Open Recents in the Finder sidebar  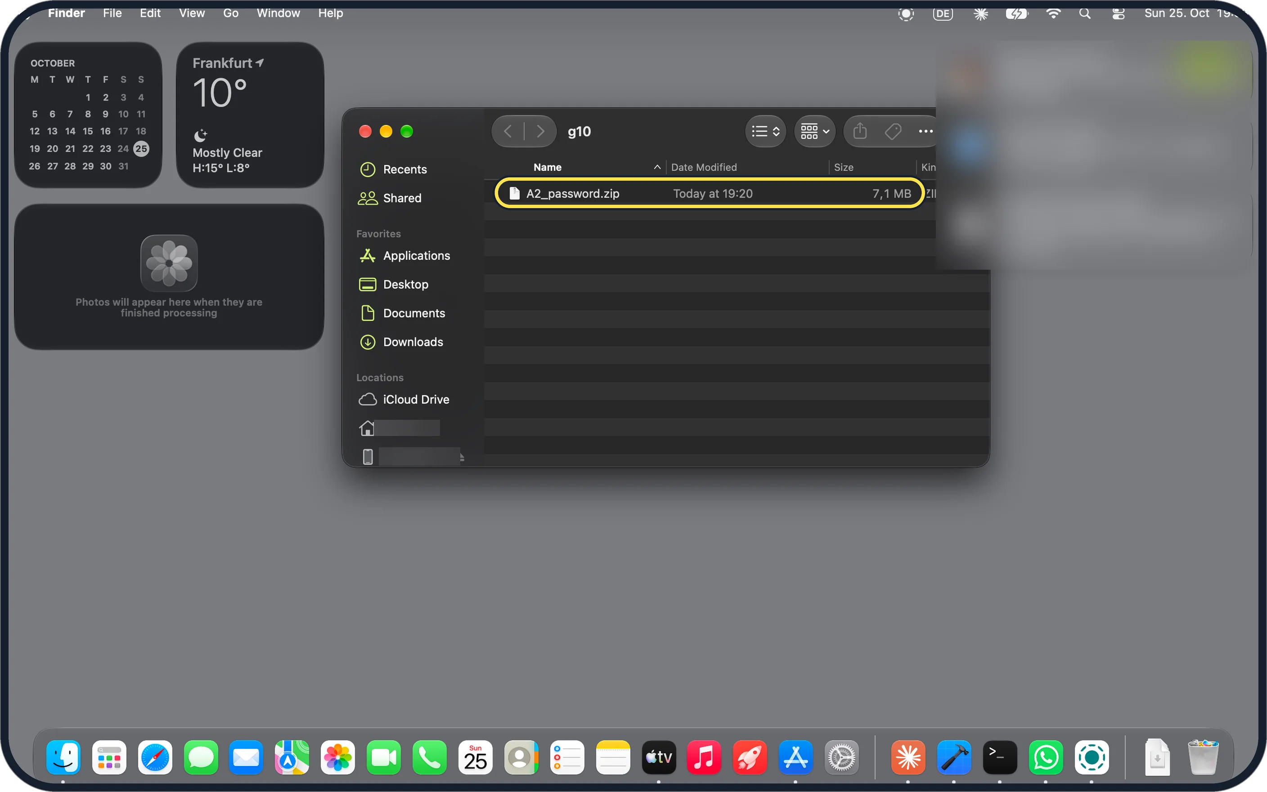(x=404, y=169)
